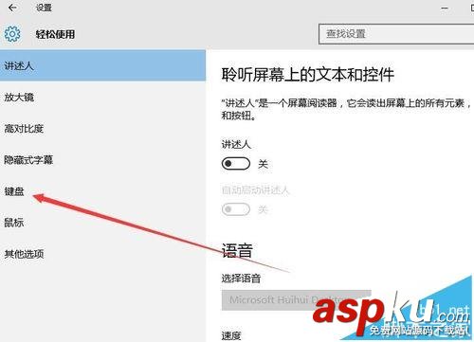
Task: Minimize the settings window
Action: [445, 8]
